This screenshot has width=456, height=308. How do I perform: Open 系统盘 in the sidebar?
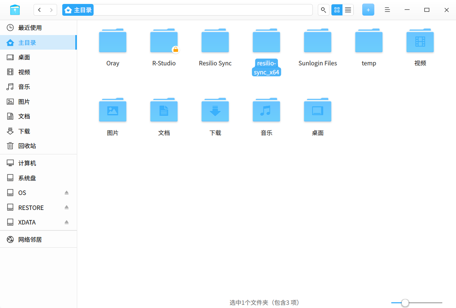coord(38,178)
